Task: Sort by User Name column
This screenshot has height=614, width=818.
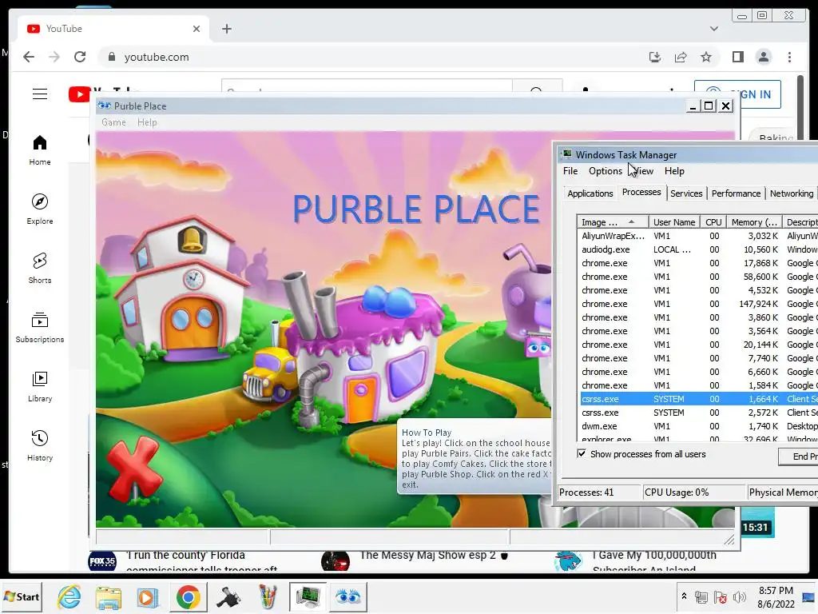Action: click(x=673, y=222)
